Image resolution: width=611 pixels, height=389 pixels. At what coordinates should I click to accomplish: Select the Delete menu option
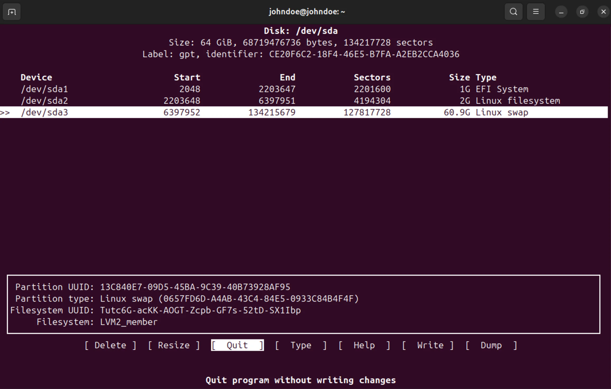click(110, 345)
